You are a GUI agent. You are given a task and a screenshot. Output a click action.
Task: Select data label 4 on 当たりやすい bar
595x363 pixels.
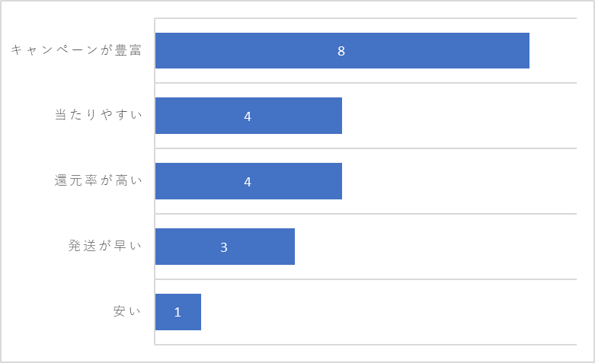pos(248,116)
